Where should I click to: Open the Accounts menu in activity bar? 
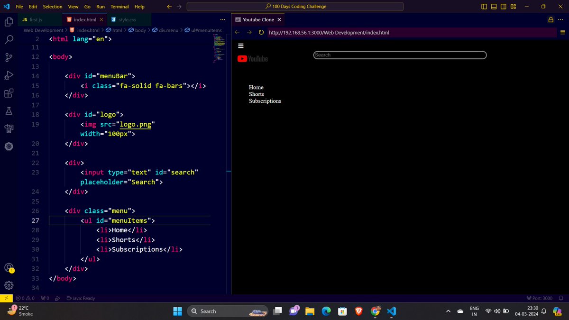[x=9, y=268]
